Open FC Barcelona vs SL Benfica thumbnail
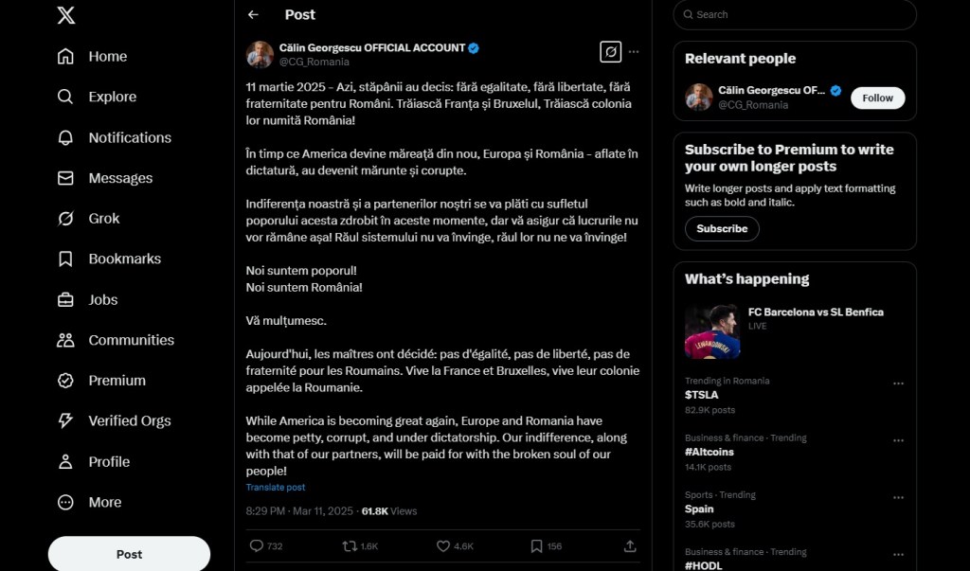Screen dimensions: 970x571 click(x=712, y=331)
